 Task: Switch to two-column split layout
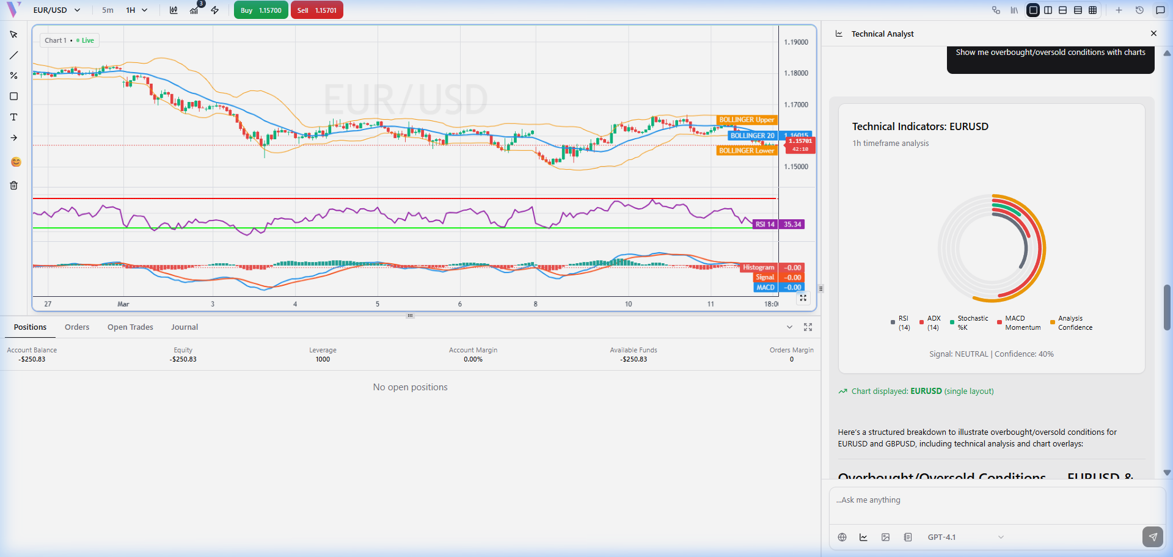coord(1048,10)
